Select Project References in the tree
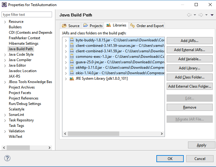 pyautogui.click(x=23, y=98)
